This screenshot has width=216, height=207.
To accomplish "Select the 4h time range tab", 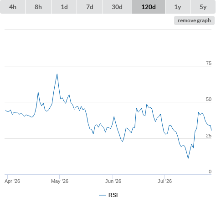I will tap(13, 7).
